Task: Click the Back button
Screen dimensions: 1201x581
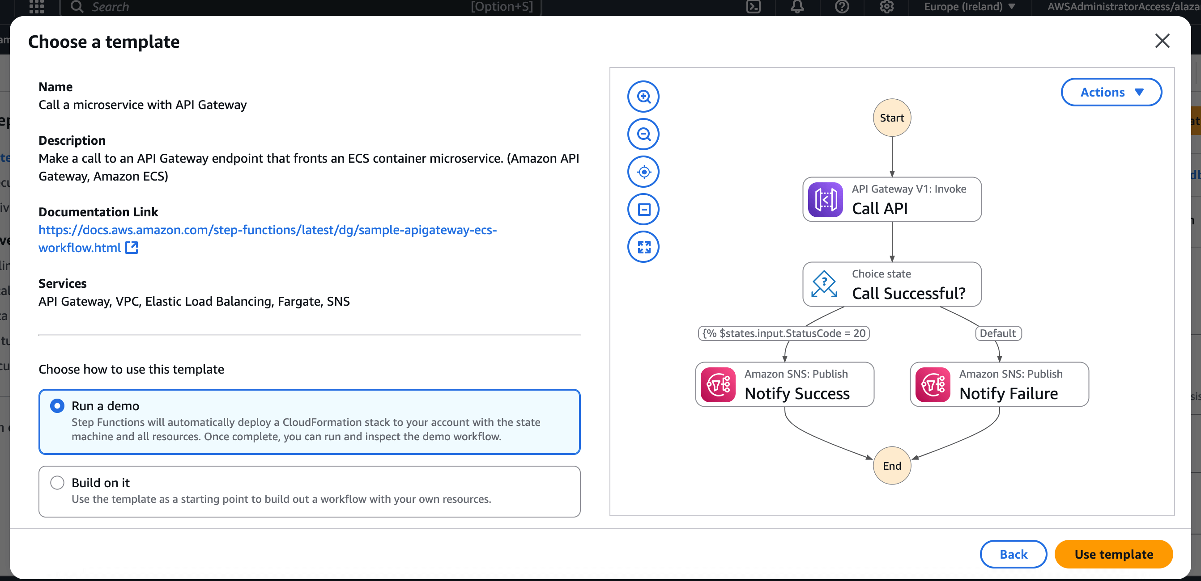Action: tap(1013, 554)
